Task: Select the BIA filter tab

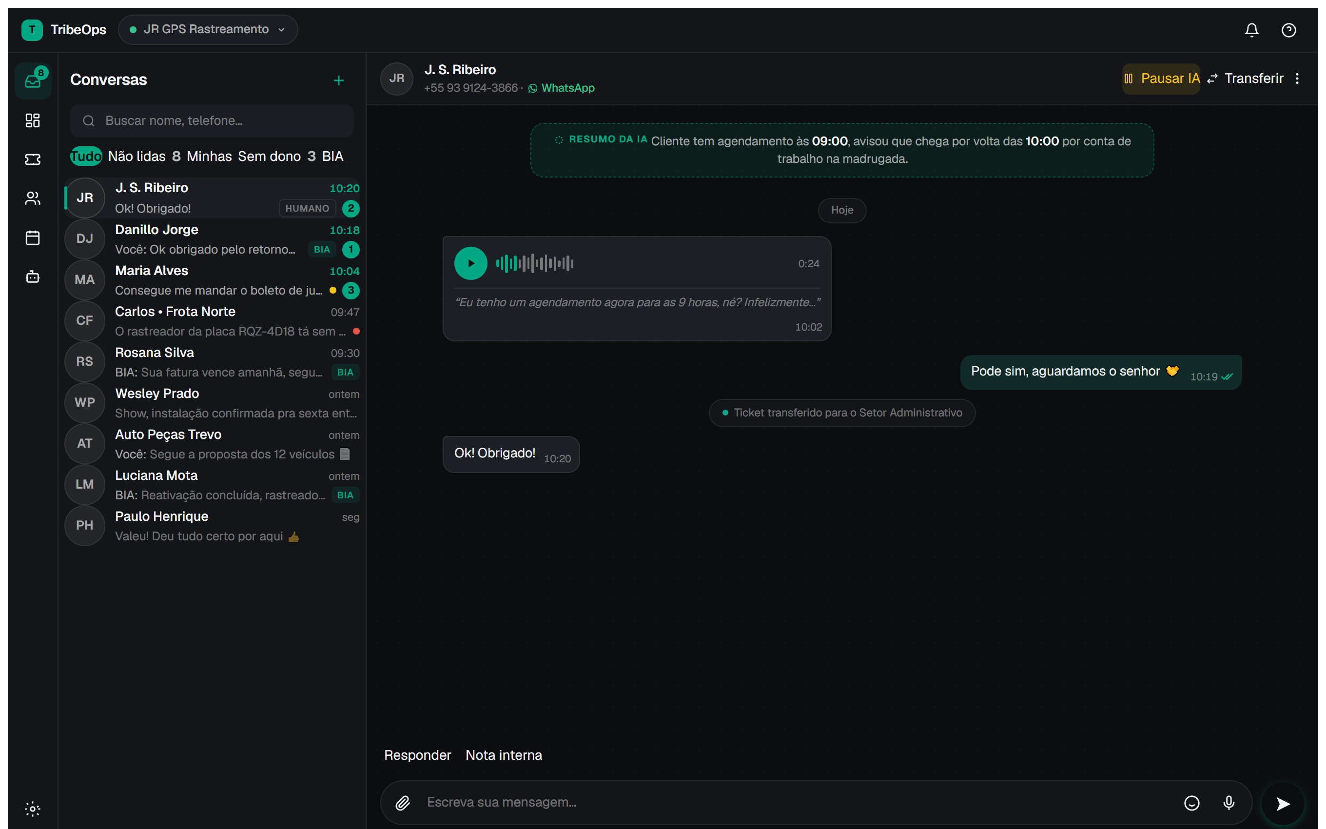Action: [x=332, y=156]
